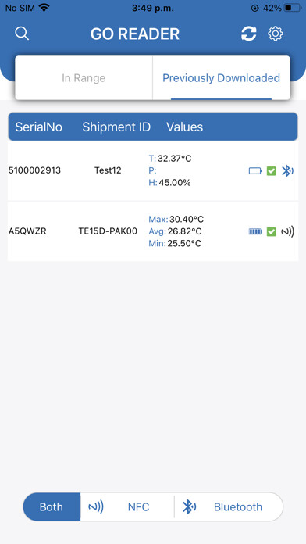This screenshot has height=544, width=306.
Task: Open device row with serial 5100002913
Action: coord(153,170)
